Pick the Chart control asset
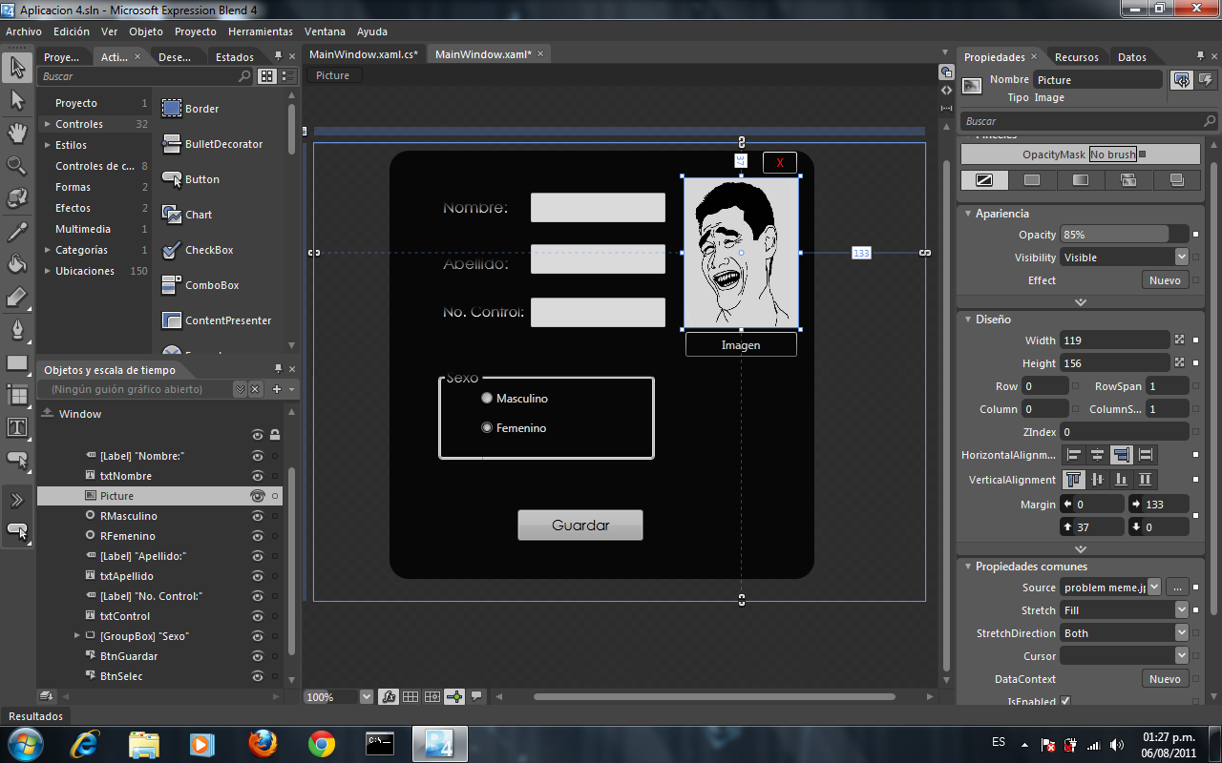Image resolution: width=1222 pixels, height=763 pixels. coord(187,215)
